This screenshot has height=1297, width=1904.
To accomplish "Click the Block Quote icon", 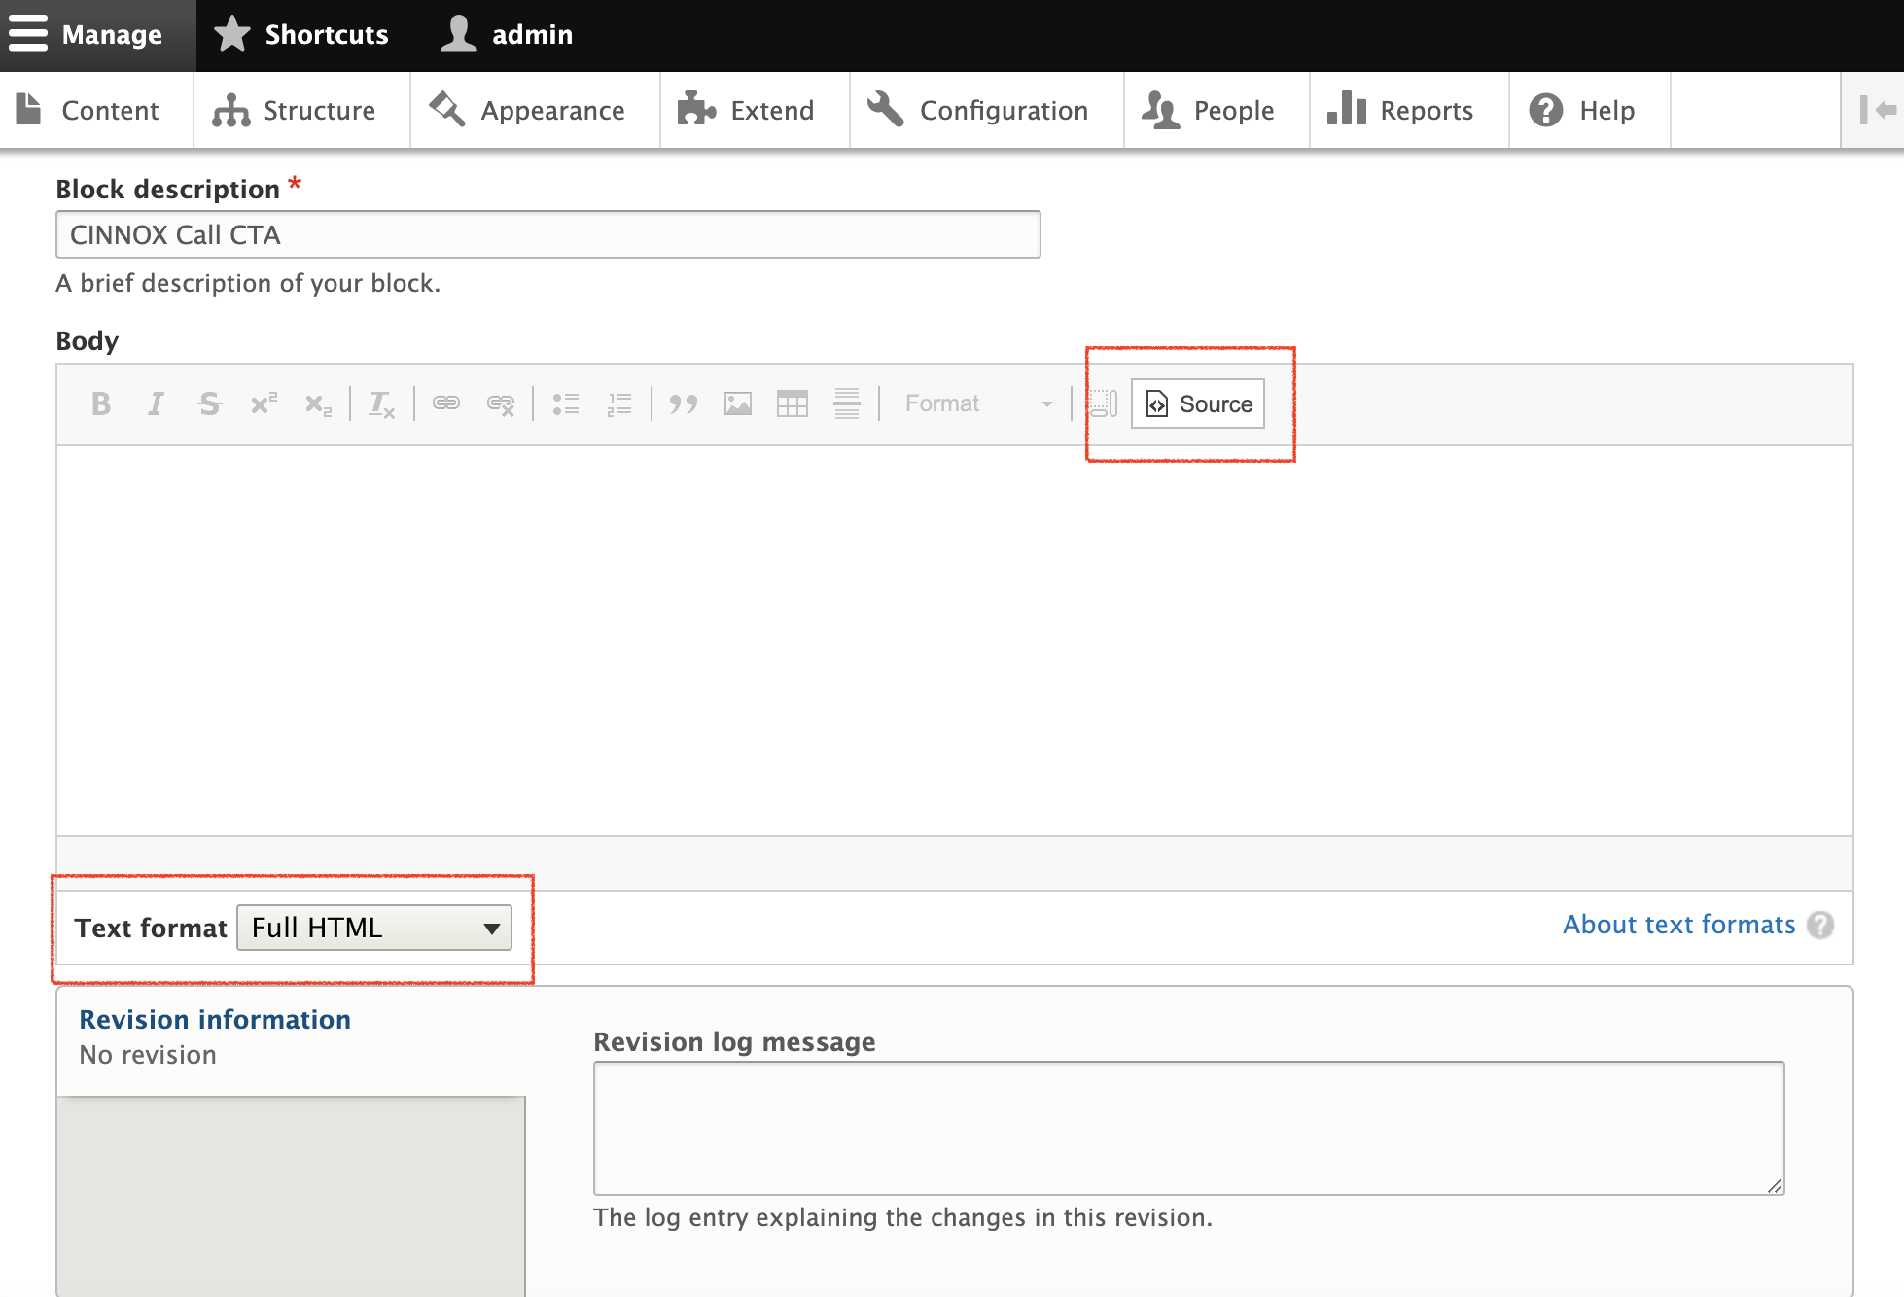I will point(684,403).
